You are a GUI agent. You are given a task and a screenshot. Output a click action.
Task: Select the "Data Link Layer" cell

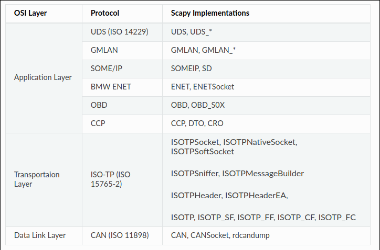[x=40, y=235]
